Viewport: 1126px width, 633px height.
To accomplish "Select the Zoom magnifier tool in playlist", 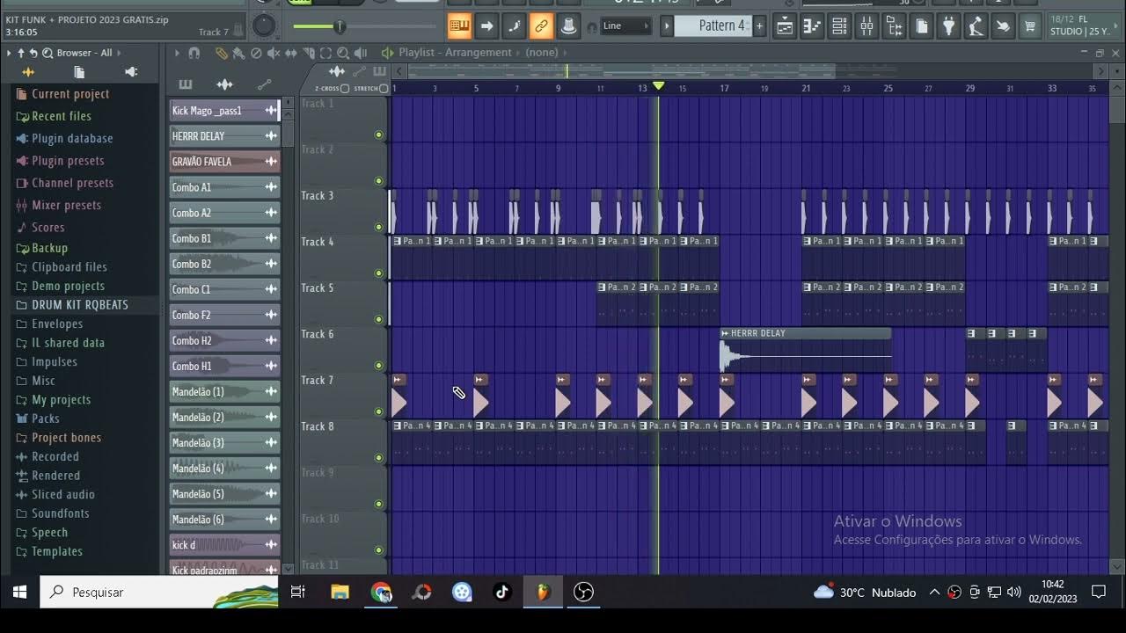I will pos(343,54).
